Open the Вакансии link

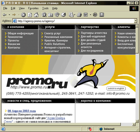pos(14,44)
